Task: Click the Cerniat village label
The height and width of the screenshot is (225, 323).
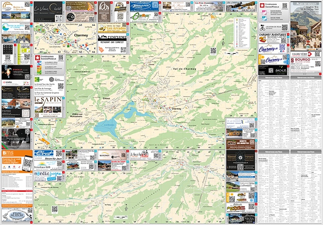Action: [x=151, y=65]
